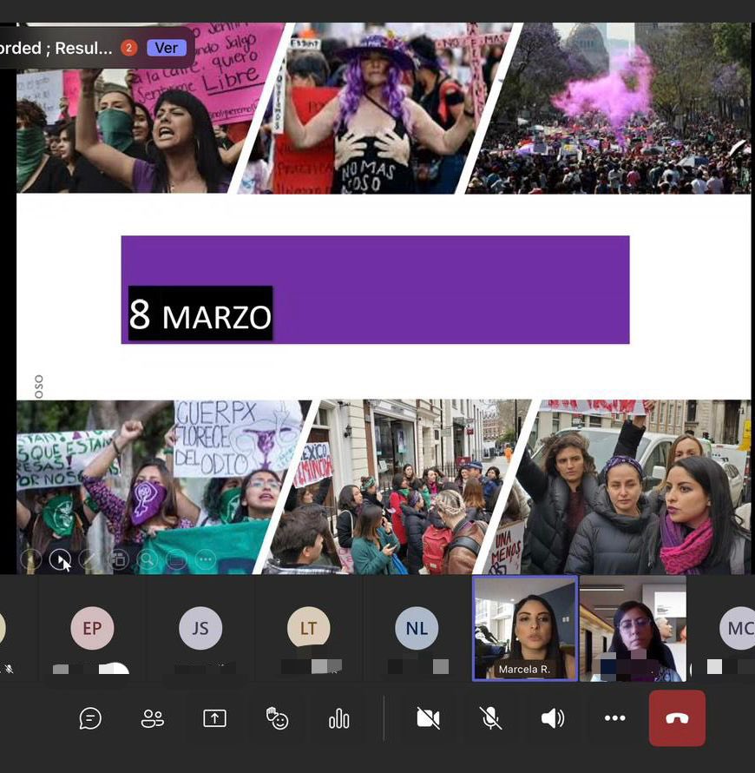Click the recorded notification banner text
Image resolution: width=755 pixels, height=773 pixels.
coord(56,48)
